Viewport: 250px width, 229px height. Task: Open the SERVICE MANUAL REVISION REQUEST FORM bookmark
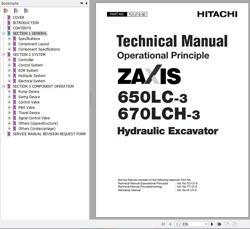49,134
